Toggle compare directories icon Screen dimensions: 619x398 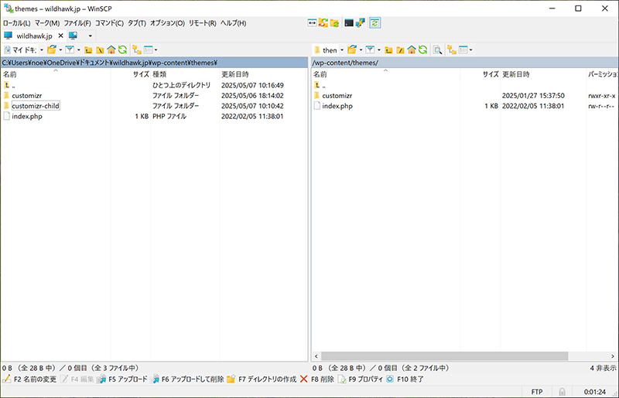pos(312,23)
